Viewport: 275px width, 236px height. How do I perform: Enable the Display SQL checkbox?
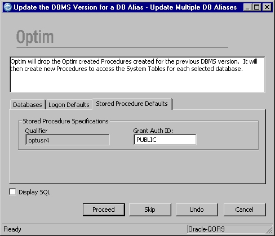tap(12, 192)
